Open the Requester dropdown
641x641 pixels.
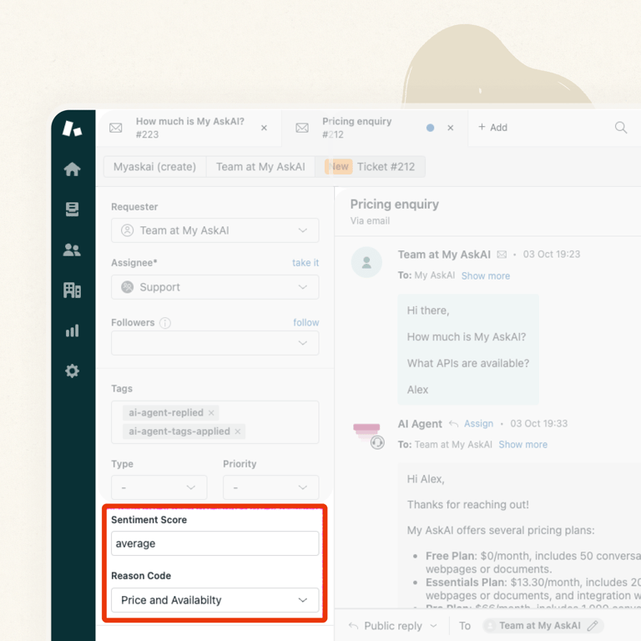pyautogui.click(x=215, y=230)
